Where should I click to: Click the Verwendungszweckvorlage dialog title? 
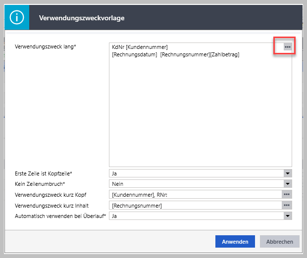[x=82, y=18]
